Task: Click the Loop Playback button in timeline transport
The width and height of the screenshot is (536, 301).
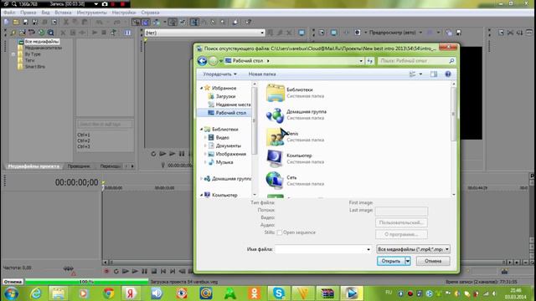Action: pos(116,271)
